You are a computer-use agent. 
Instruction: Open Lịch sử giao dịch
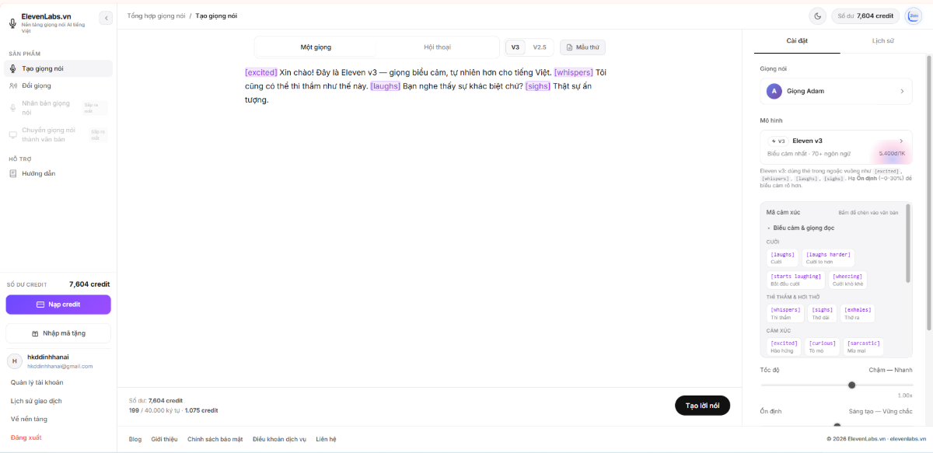36,401
